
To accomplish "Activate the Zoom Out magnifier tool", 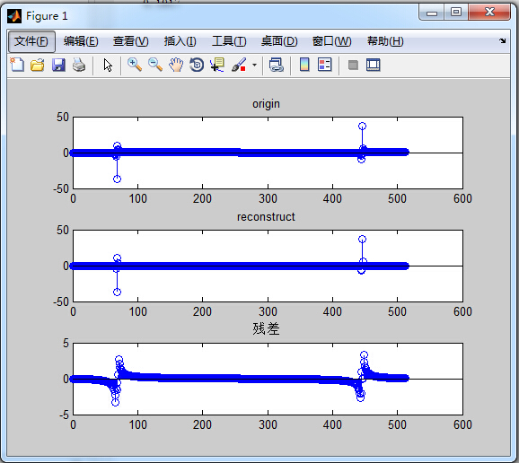I will click(155, 65).
